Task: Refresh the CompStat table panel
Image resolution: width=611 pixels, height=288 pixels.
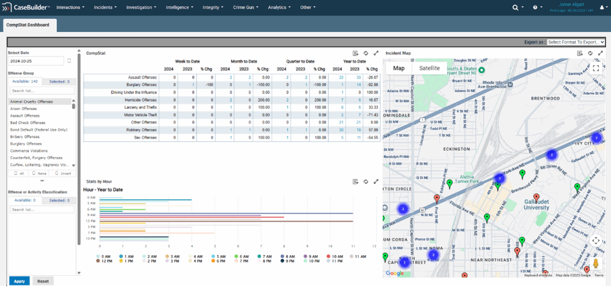Action: pyautogui.click(x=366, y=53)
